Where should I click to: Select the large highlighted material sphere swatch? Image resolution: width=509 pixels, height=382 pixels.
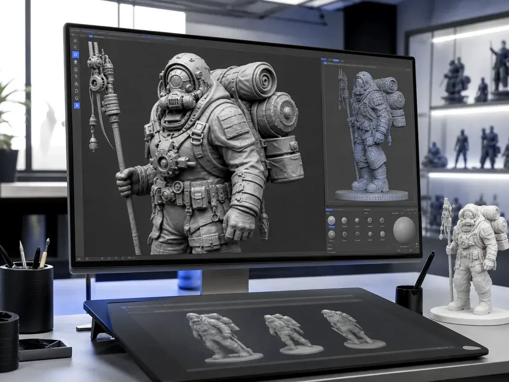coord(331,220)
